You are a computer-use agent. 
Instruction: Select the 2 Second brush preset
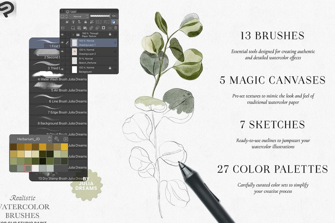pyautogui.click(x=44, y=54)
